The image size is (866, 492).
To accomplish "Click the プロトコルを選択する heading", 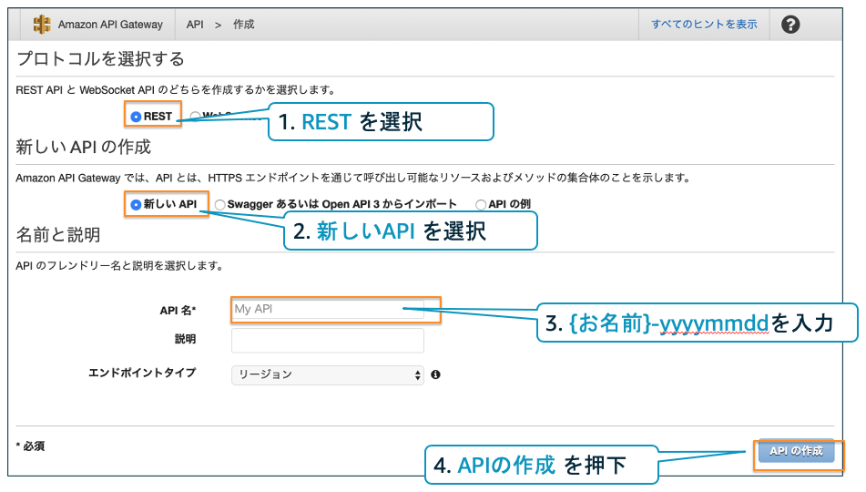I will pos(100,58).
